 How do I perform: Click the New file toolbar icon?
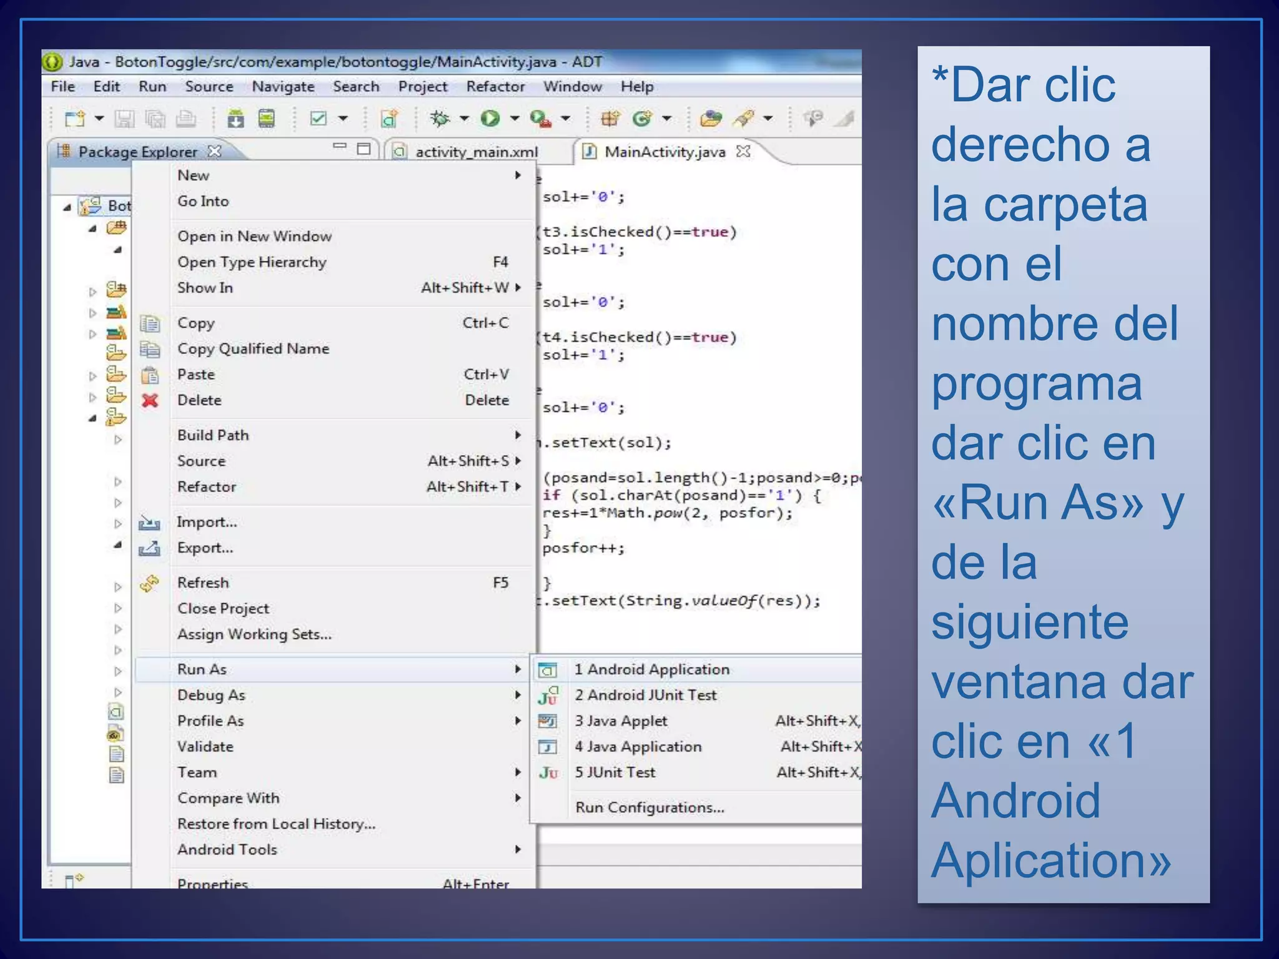coord(75,118)
